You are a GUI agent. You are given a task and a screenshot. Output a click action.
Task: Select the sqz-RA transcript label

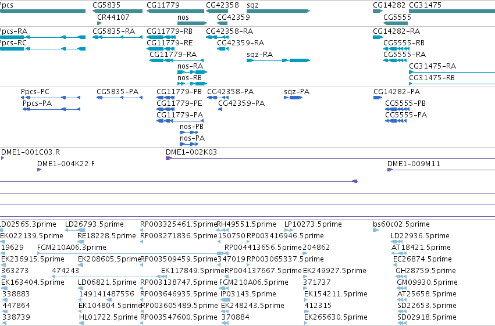[x=260, y=55]
